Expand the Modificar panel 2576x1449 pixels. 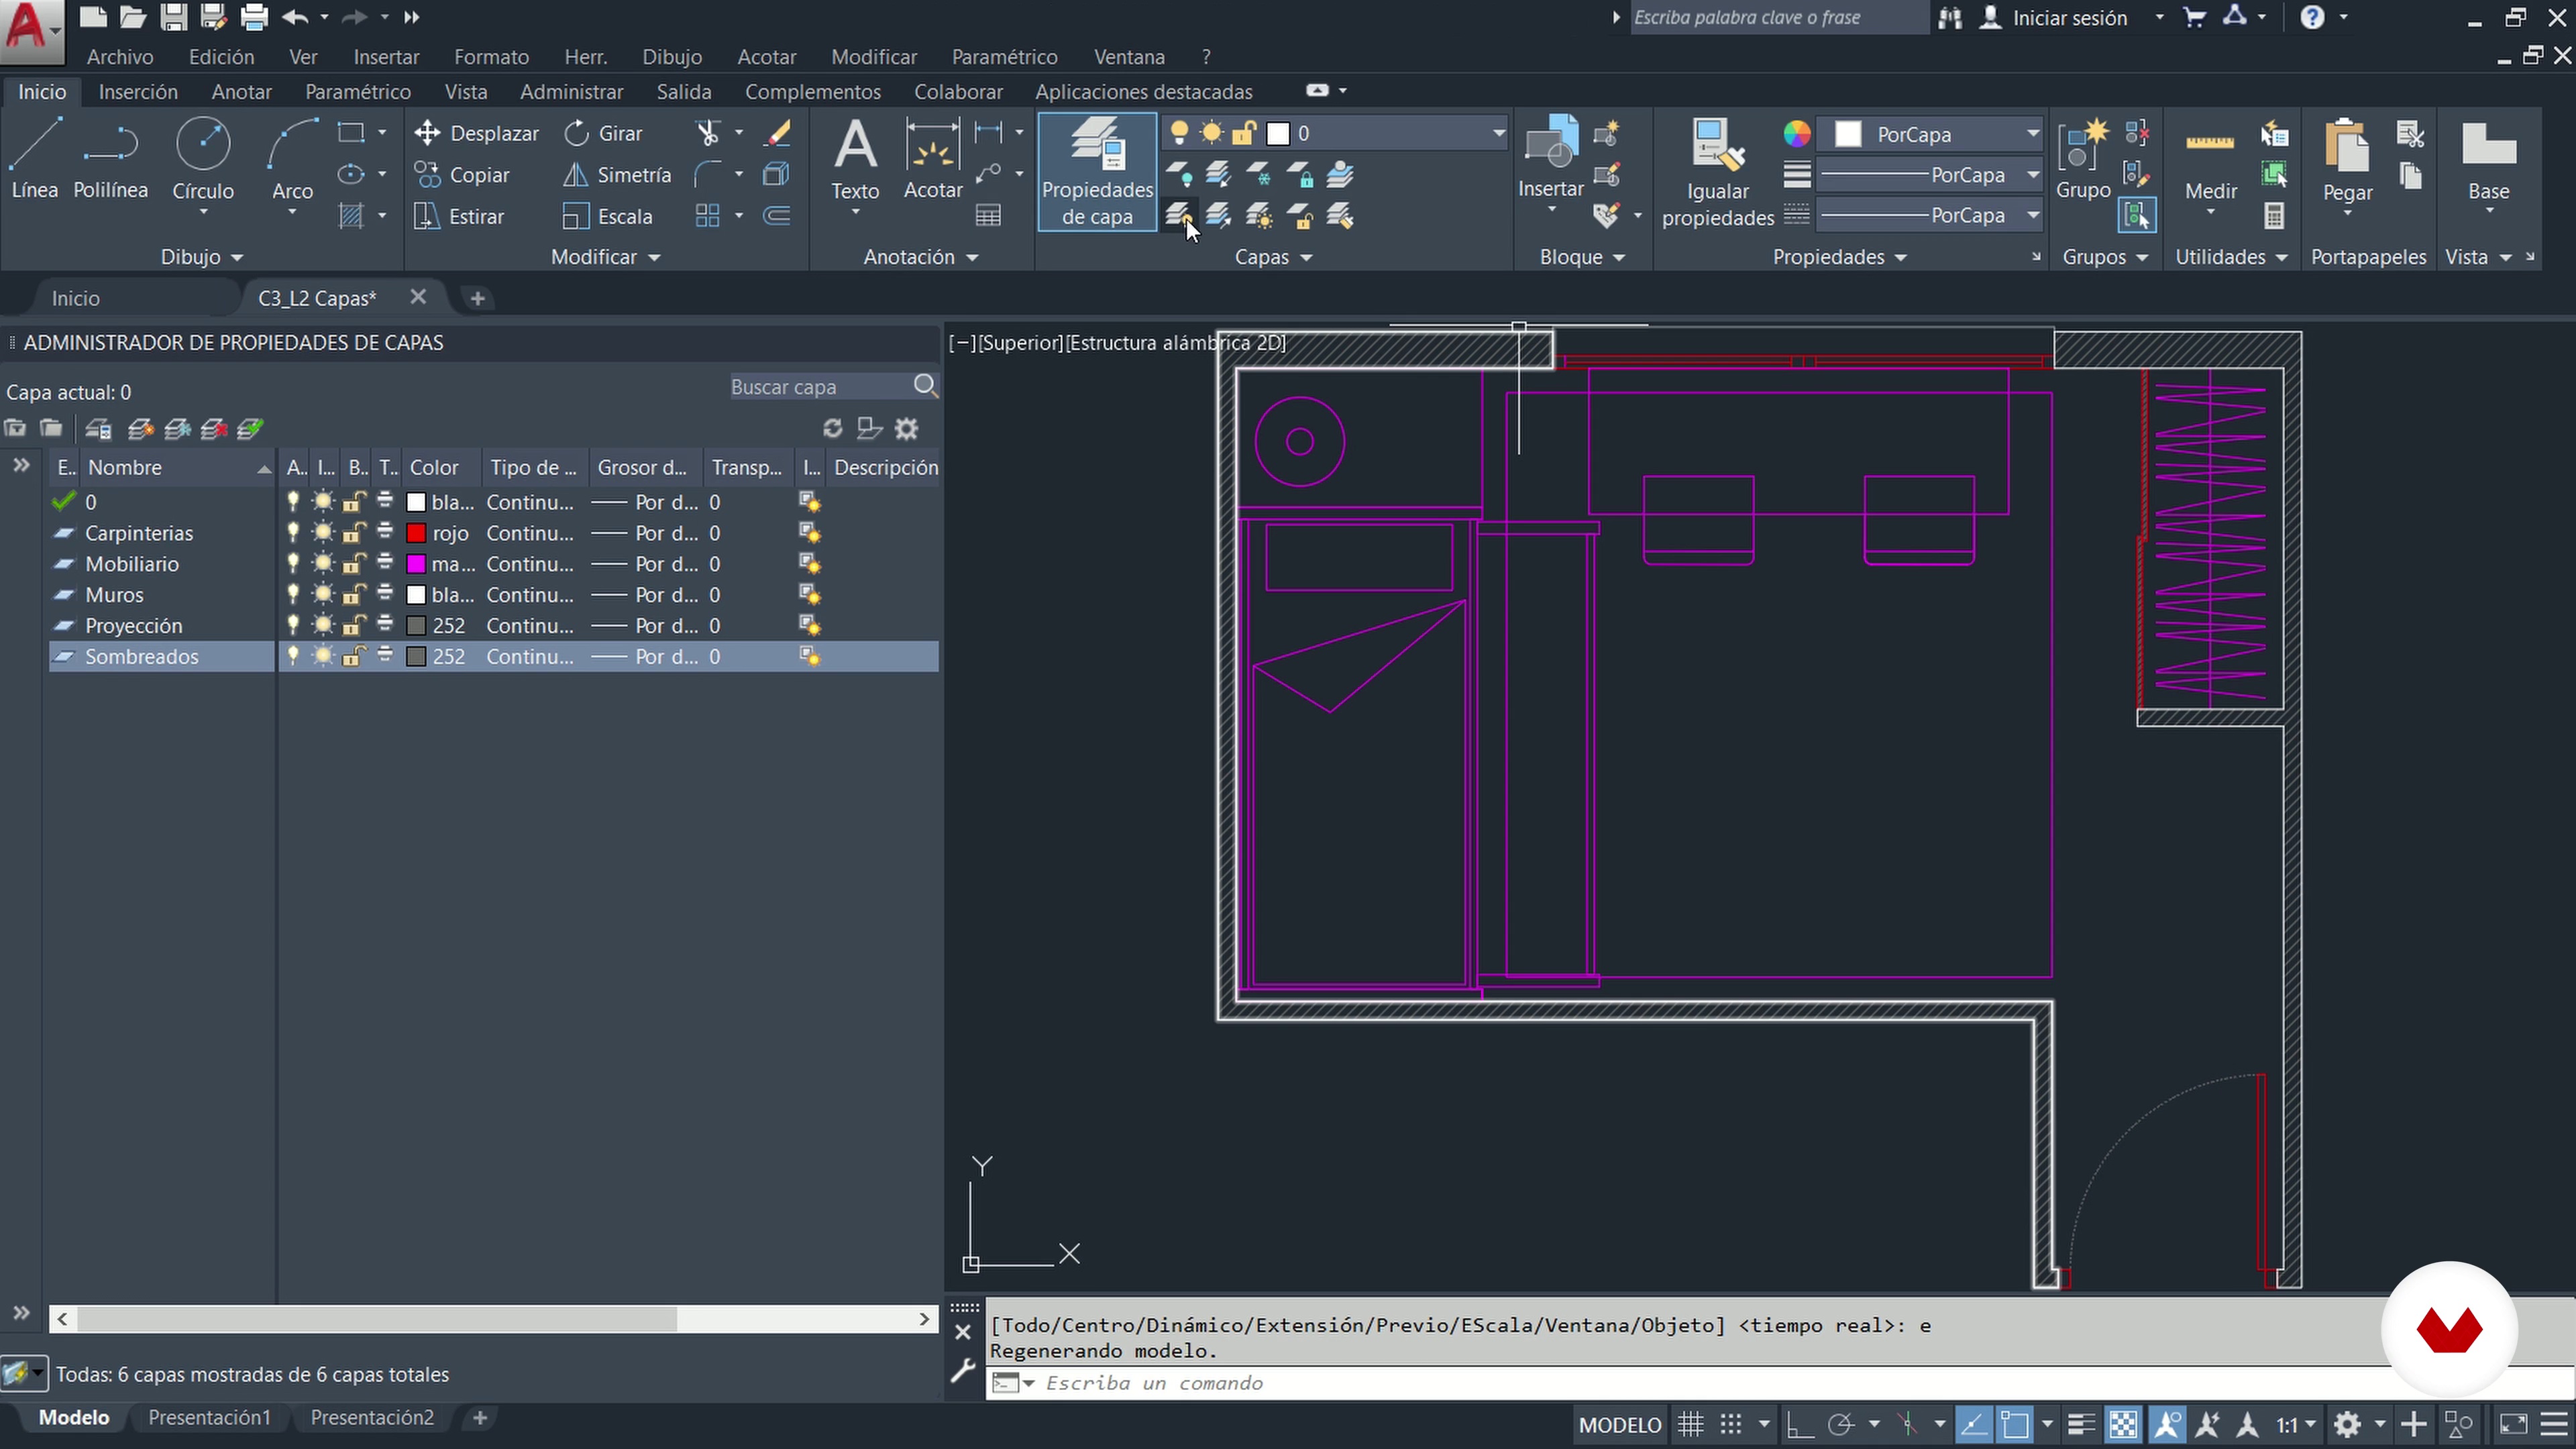[x=606, y=257]
